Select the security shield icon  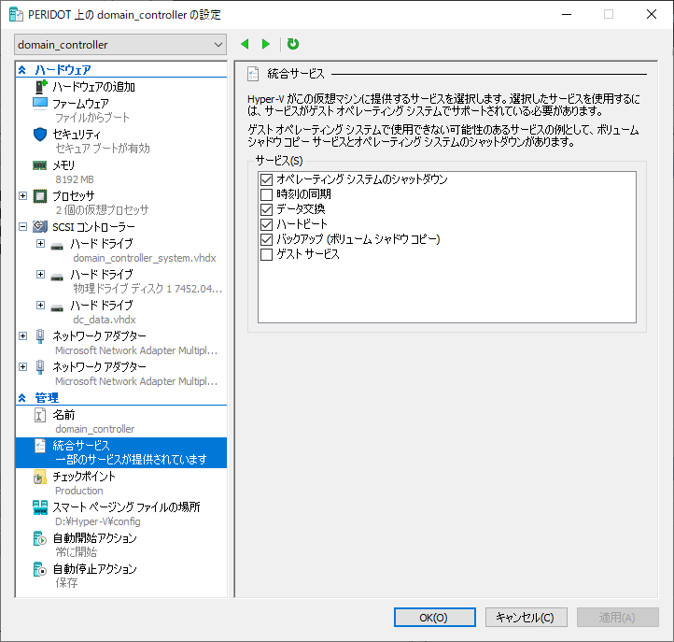click(x=40, y=134)
